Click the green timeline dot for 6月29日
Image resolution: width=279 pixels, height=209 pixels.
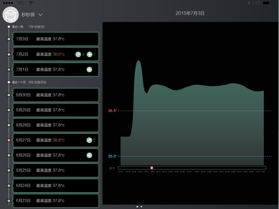point(9,110)
